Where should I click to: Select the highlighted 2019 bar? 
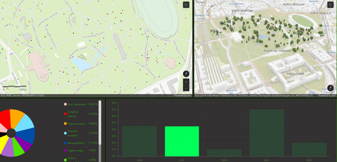182,141
